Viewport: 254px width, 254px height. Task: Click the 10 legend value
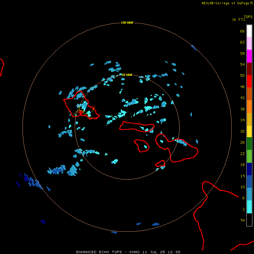click(x=242, y=187)
